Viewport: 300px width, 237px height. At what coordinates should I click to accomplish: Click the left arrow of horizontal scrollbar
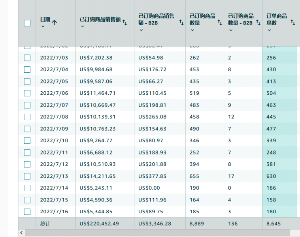pos(22,233)
